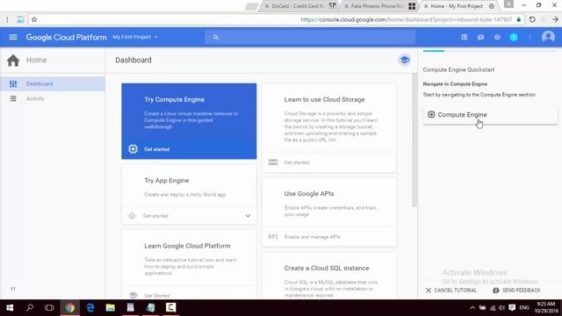Open File Explorer from taskbar

coord(110,308)
